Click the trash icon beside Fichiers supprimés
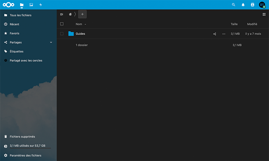Screen dimensions: 269x161 [x=6, y=137]
